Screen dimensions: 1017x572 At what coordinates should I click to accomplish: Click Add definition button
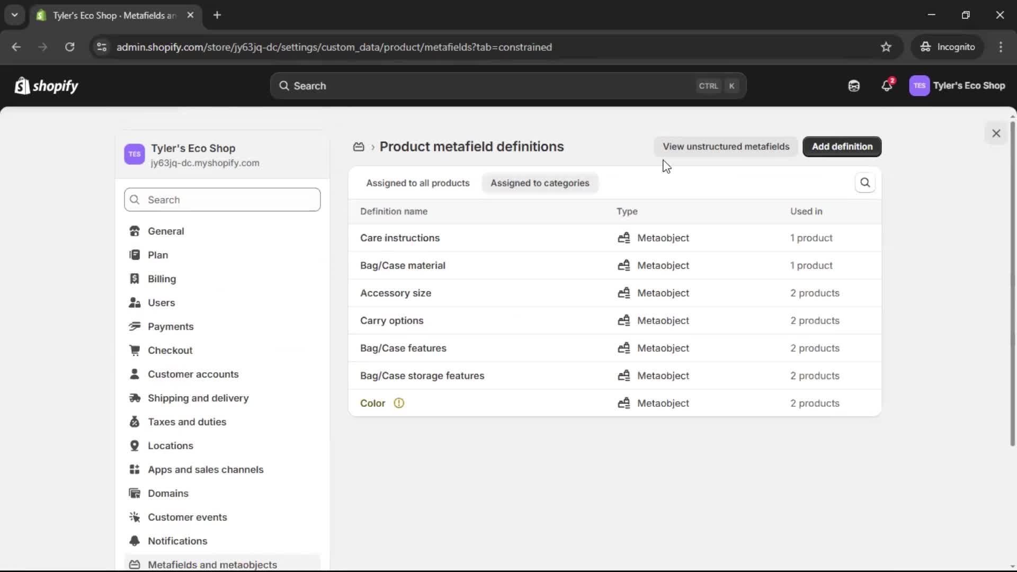tap(842, 147)
